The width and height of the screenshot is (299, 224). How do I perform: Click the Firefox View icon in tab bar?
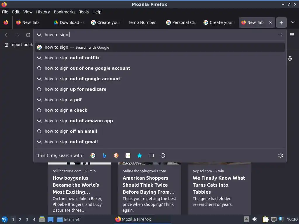click(x=6, y=22)
